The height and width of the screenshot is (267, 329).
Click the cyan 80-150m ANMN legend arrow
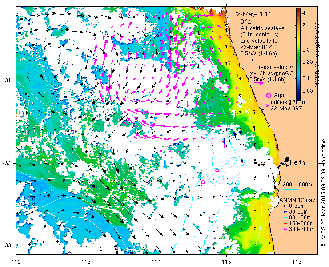(285, 218)
